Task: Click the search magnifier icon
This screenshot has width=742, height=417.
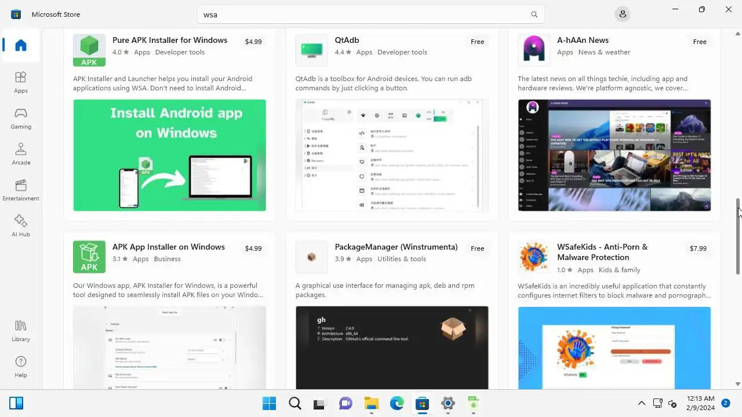Action: tap(534, 14)
